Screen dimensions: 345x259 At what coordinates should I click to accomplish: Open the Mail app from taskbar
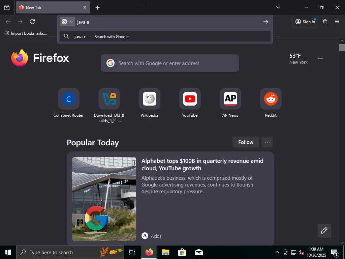[x=199, y=252]
